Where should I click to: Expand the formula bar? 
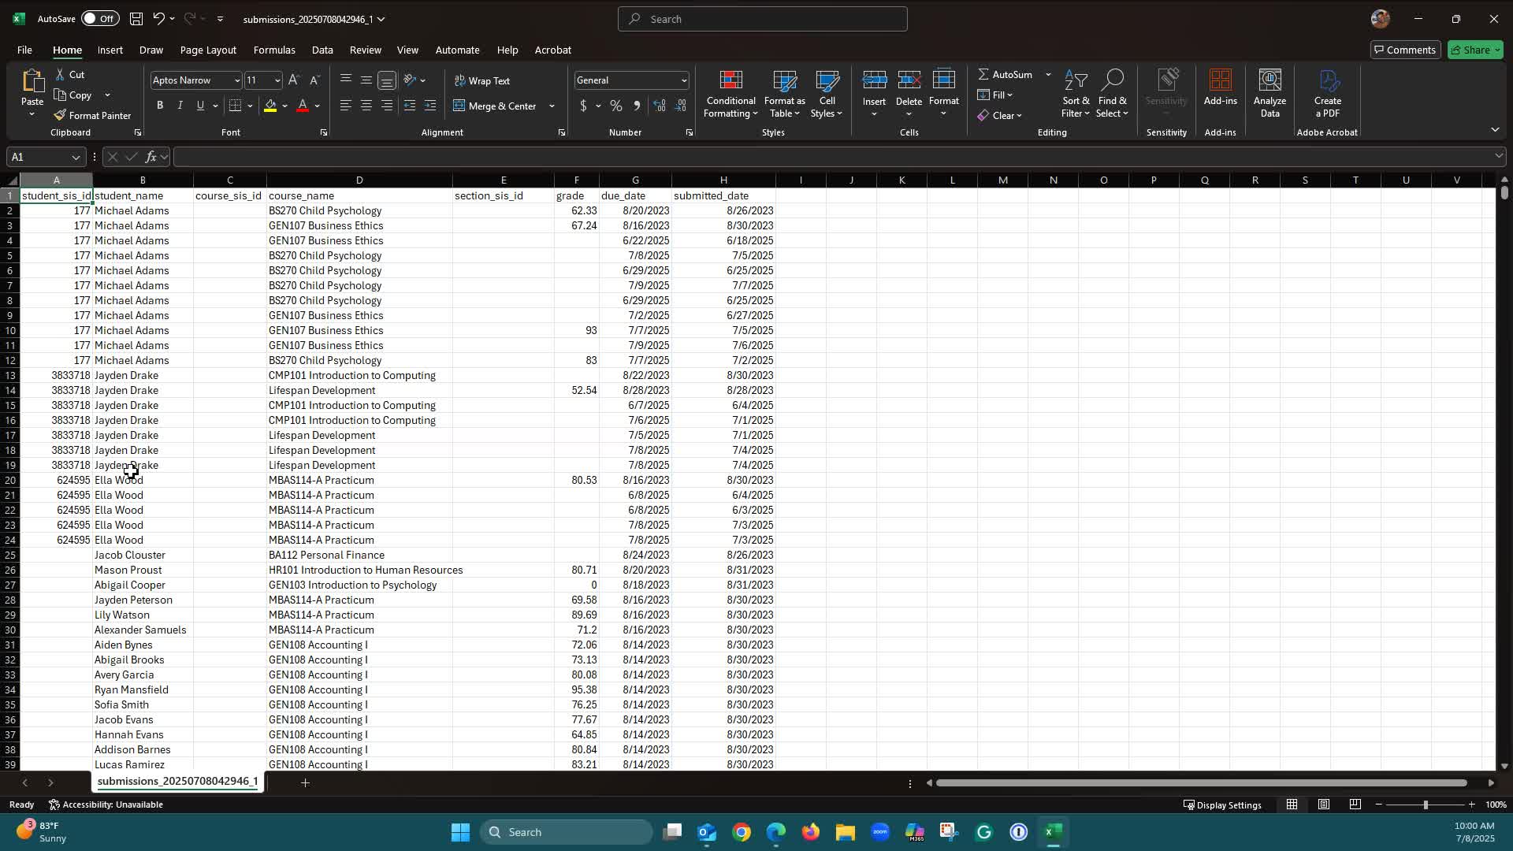click(x=1498, y=156)
